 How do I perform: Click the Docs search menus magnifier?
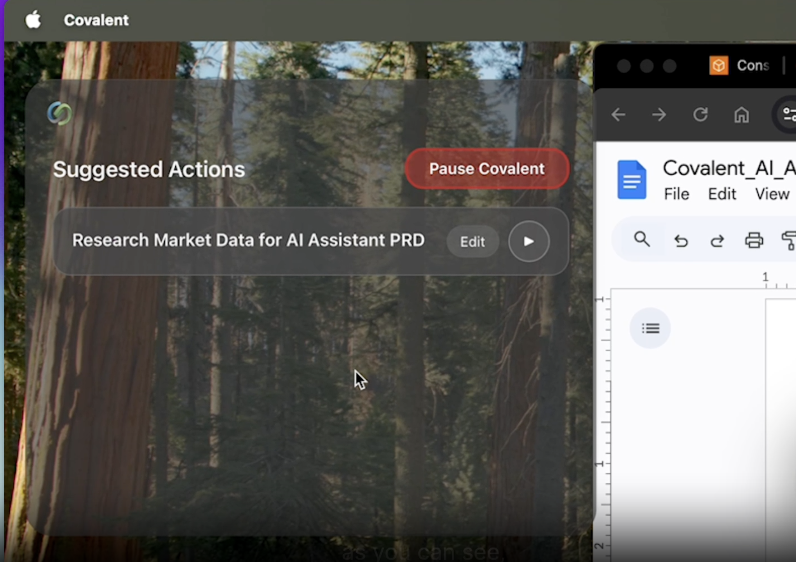pyautogui.click(x=642, y=240)
